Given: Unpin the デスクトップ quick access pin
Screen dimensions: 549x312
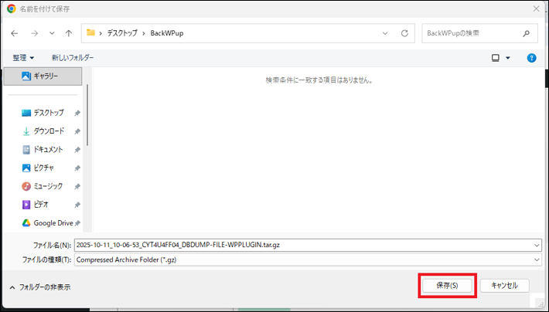Looking at the screenshot, I should click(77, 113).
